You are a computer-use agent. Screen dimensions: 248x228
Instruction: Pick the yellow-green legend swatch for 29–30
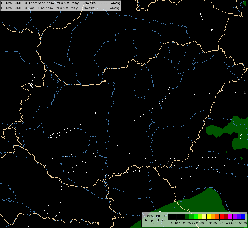tap(200, 217)
